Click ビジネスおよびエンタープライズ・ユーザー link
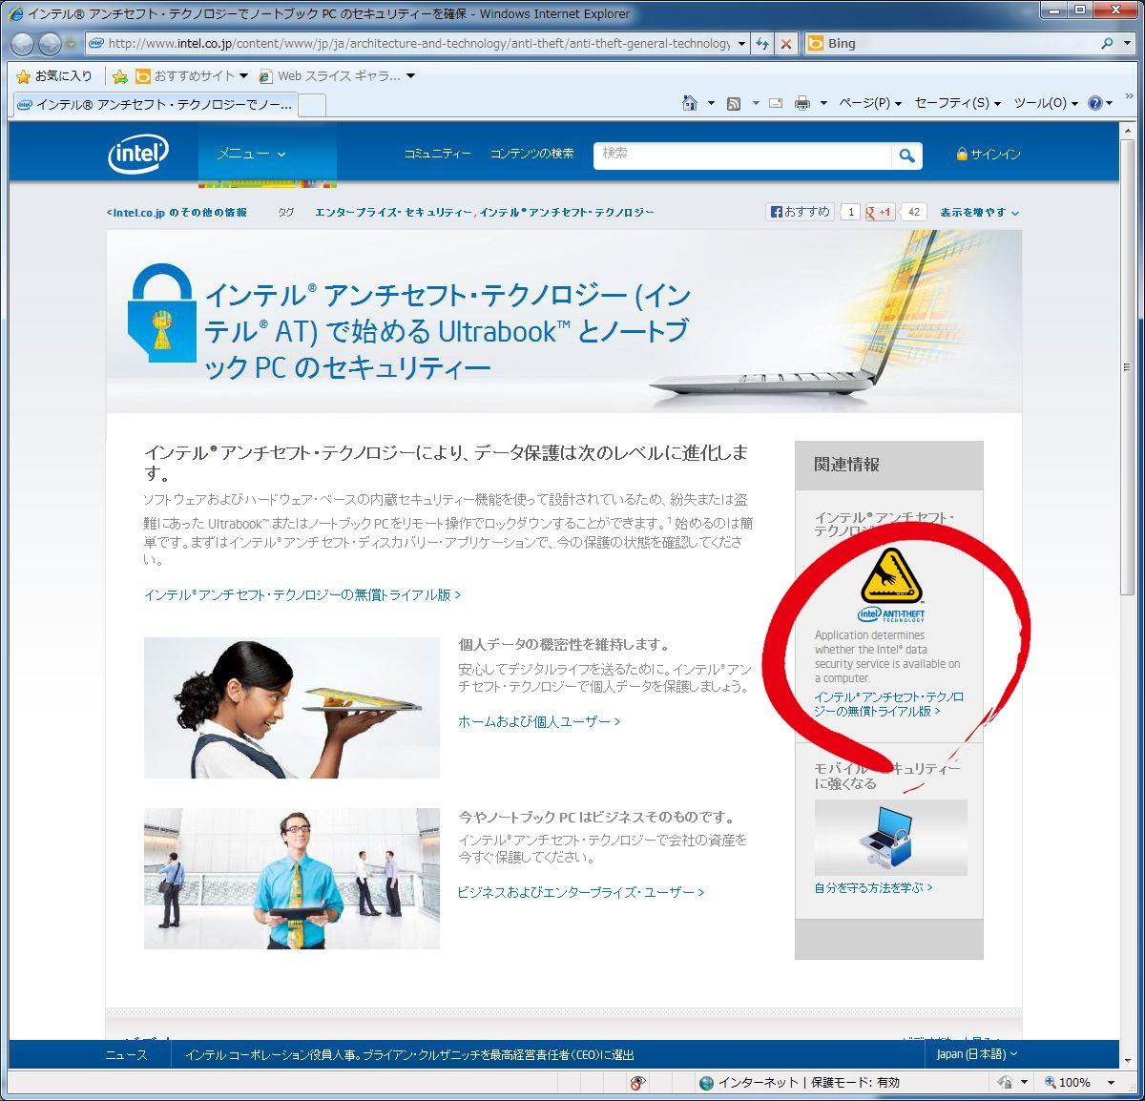The height and width of the screenshot is (1101, 1145). 581,892
